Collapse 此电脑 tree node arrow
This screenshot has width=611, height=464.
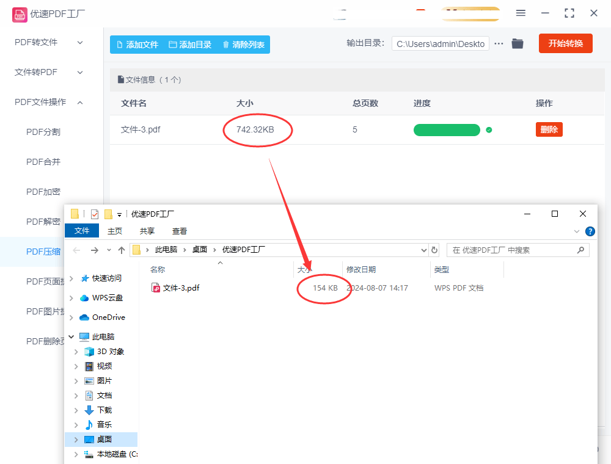[x=71, y=337]
